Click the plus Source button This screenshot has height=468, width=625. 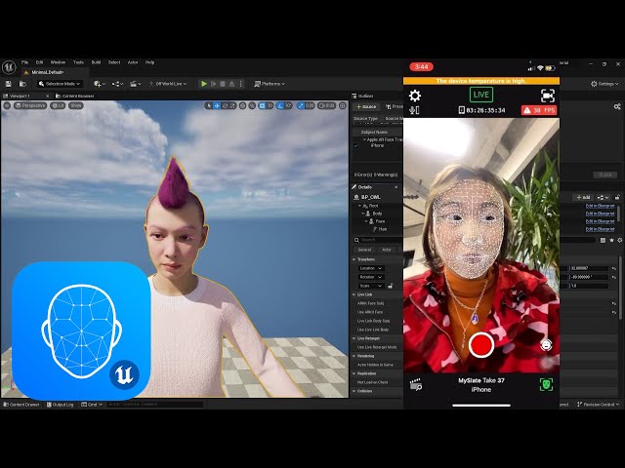(366, 106)
